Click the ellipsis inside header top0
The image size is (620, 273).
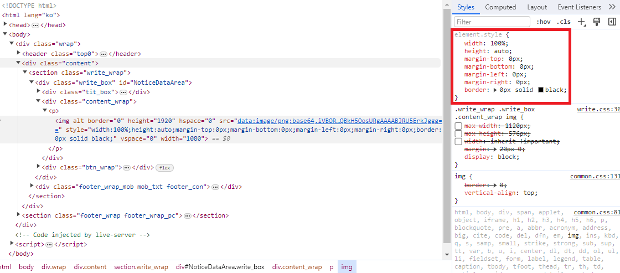tap(103, 54)
